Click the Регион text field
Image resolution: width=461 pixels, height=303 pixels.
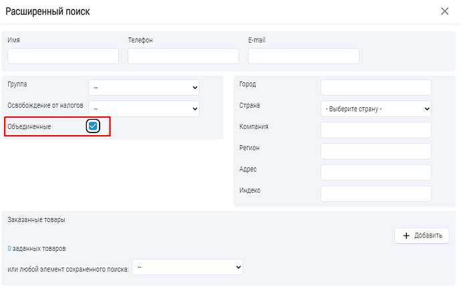[x=376, y=151]
